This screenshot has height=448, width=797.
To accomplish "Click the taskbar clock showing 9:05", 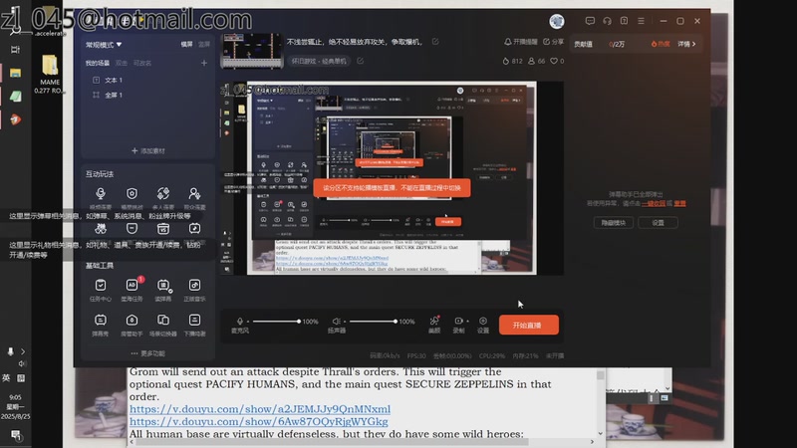I will coord(15,407).
